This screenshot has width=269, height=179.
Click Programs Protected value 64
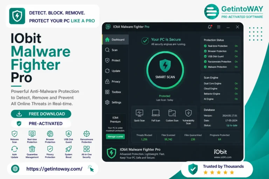click(x=219, y=139)
